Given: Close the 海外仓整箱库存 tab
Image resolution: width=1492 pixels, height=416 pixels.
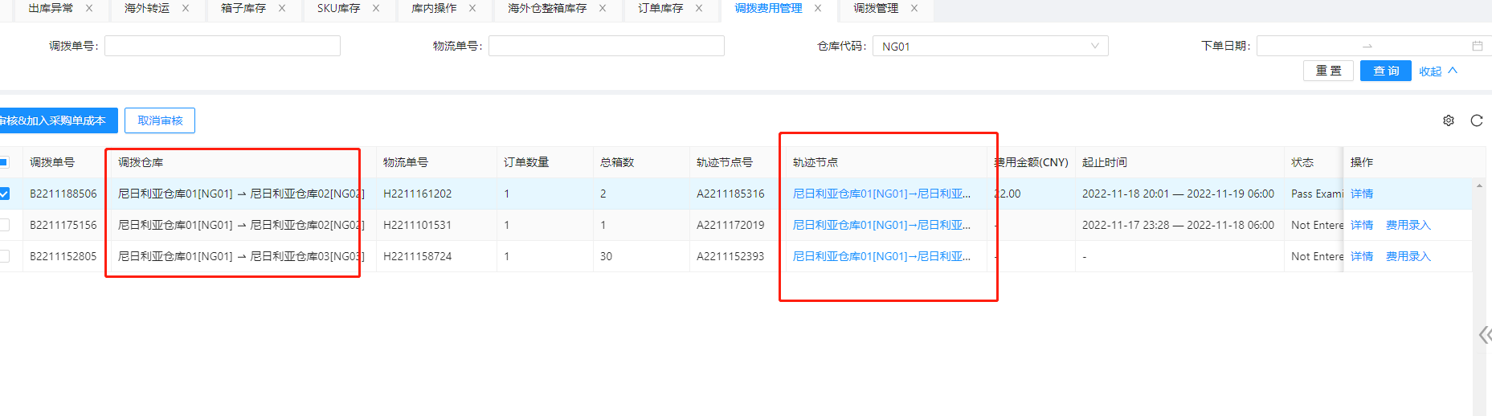Looking at the screenshot, I should (603, 8).
